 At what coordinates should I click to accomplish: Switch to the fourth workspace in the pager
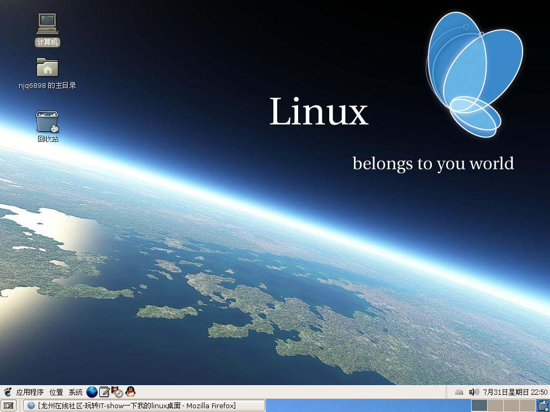tap(527, 406)
